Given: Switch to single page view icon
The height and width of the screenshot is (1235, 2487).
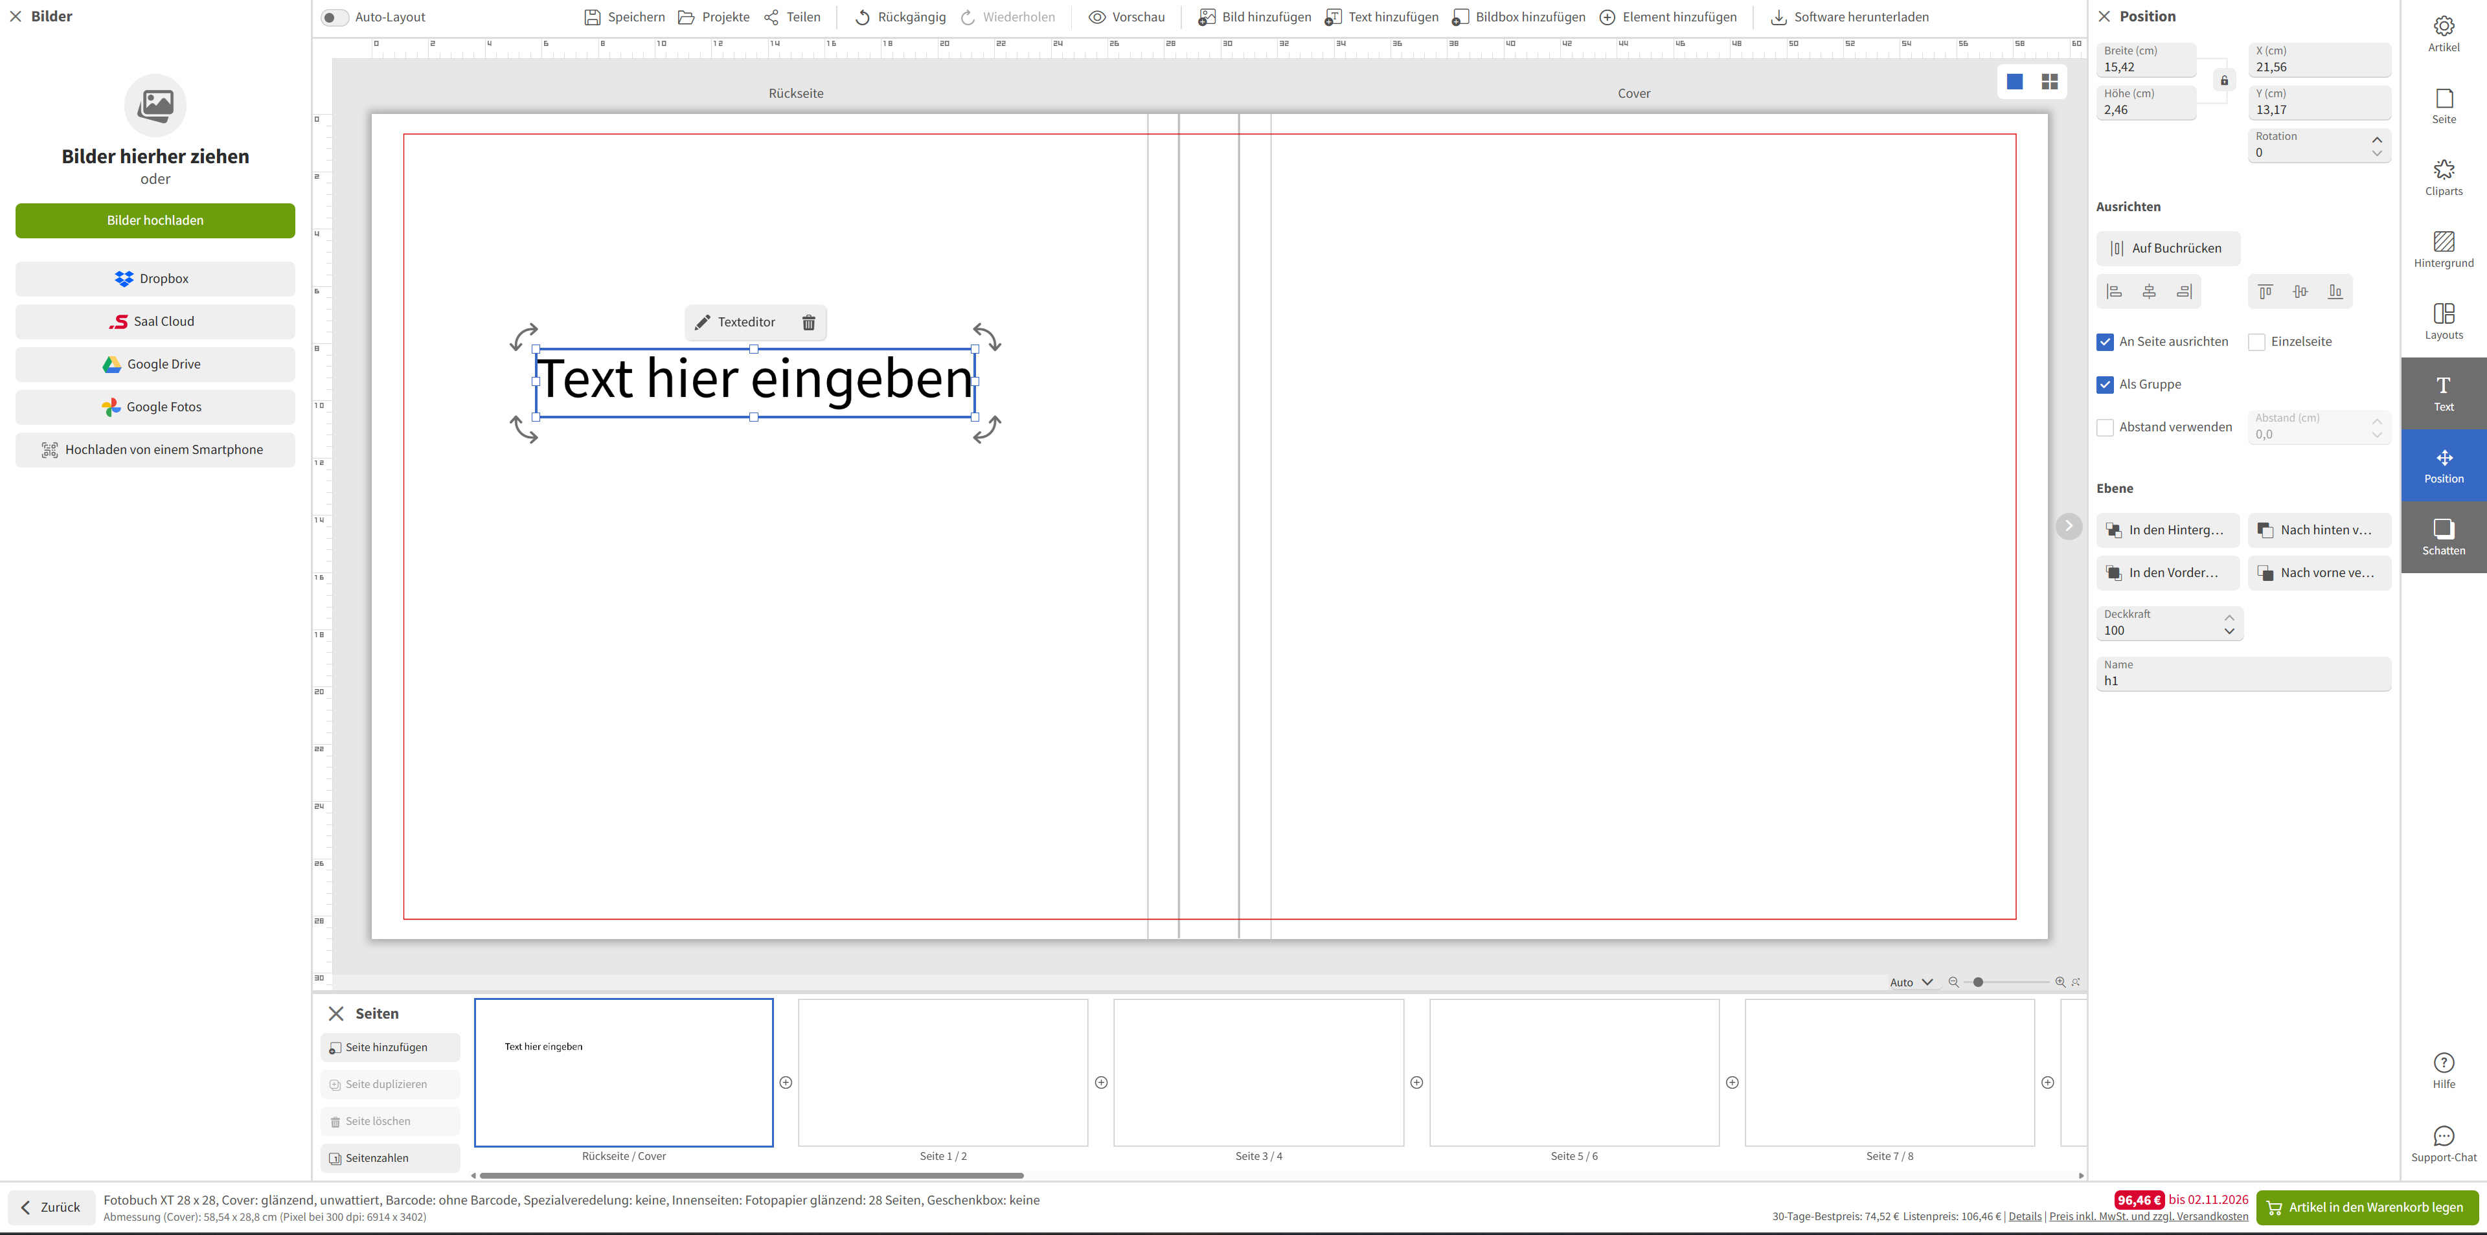Looking at the screenshot, I should [2015, 82].
